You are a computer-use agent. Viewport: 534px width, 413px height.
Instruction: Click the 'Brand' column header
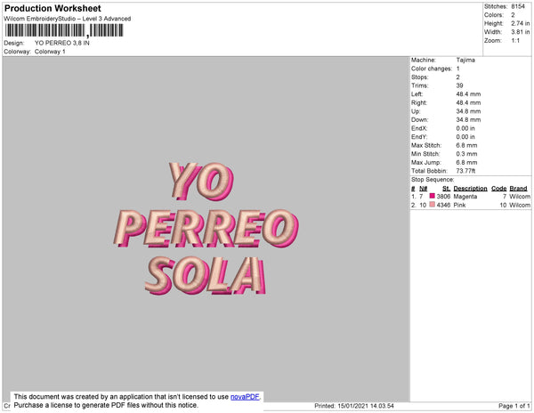point(518,189)
